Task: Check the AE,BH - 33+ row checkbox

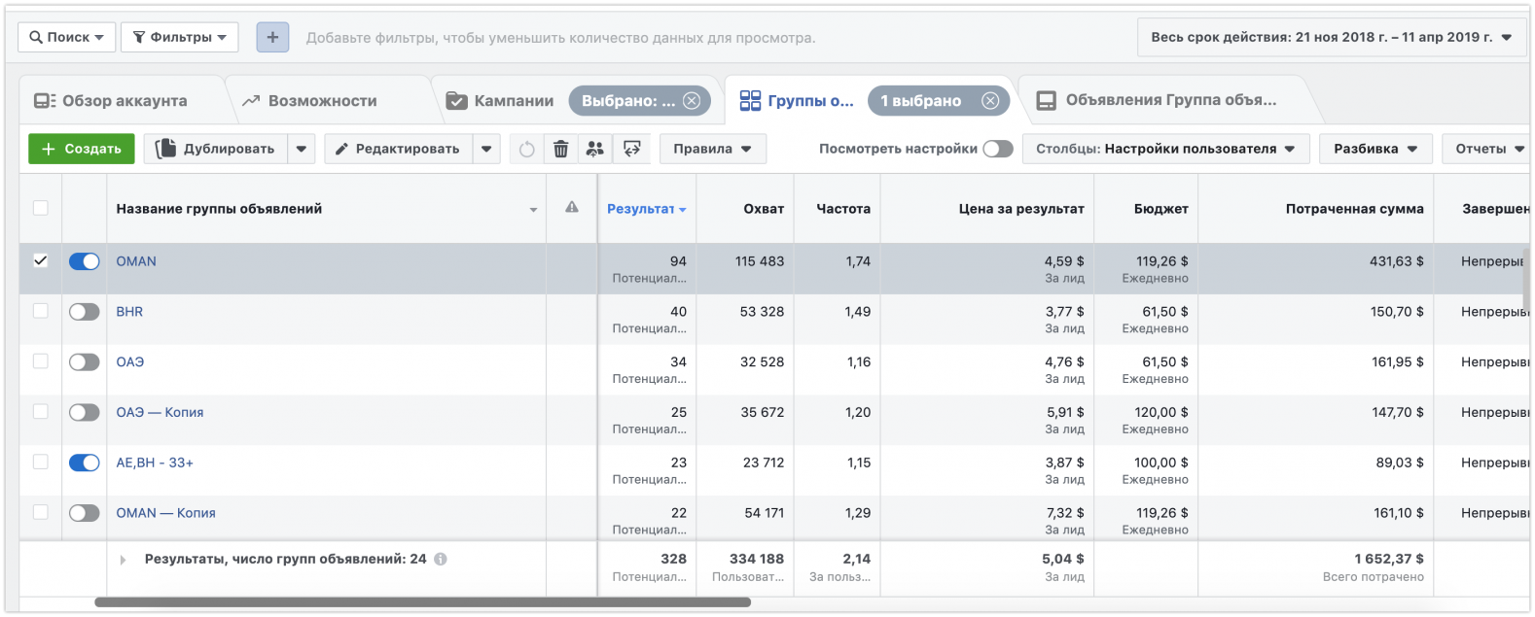Action: tap(40, 463)
